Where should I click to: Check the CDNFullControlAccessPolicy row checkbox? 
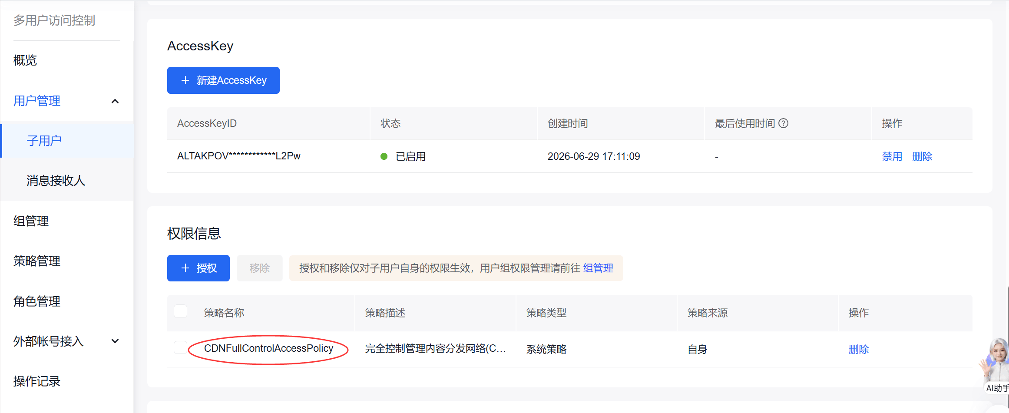pyautogui.click(x=180, y=347)
